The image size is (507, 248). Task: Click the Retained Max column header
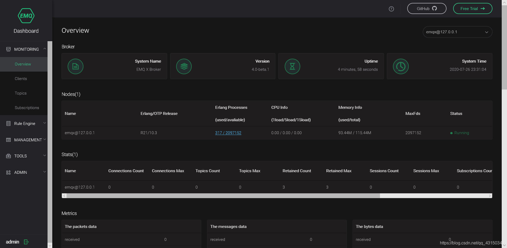[x=339, y=171]
